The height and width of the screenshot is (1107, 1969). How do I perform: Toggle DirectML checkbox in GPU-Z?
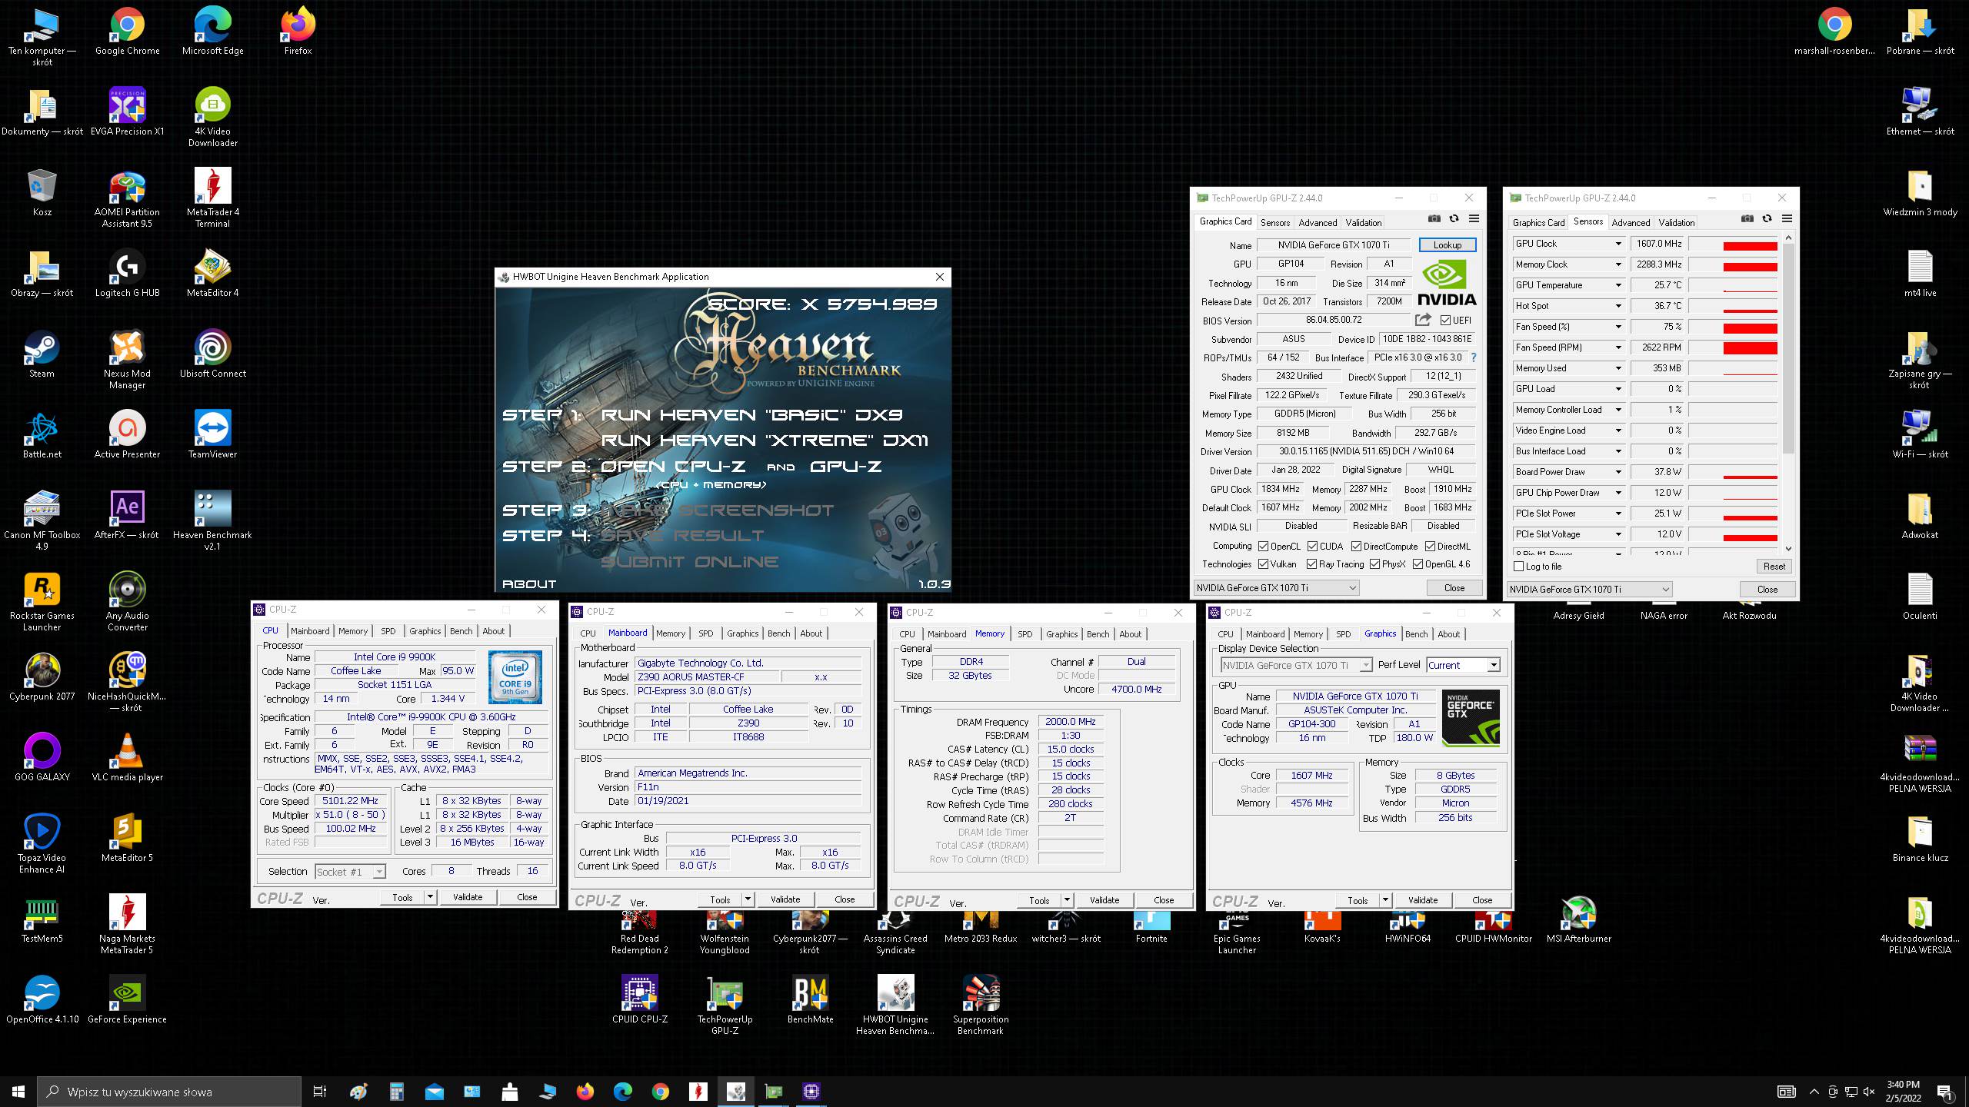coord(1430,547)
